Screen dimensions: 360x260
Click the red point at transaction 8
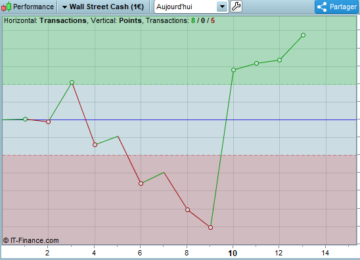[x=188, y=209]
